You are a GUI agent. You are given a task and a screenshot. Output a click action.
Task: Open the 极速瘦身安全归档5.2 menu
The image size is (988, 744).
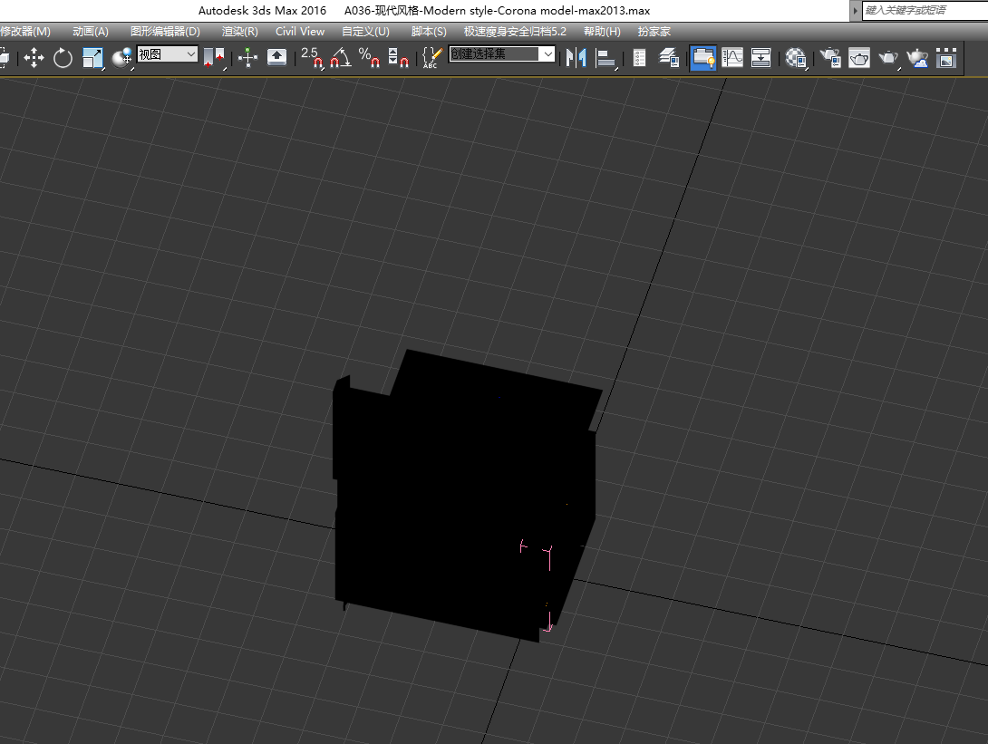515,31
